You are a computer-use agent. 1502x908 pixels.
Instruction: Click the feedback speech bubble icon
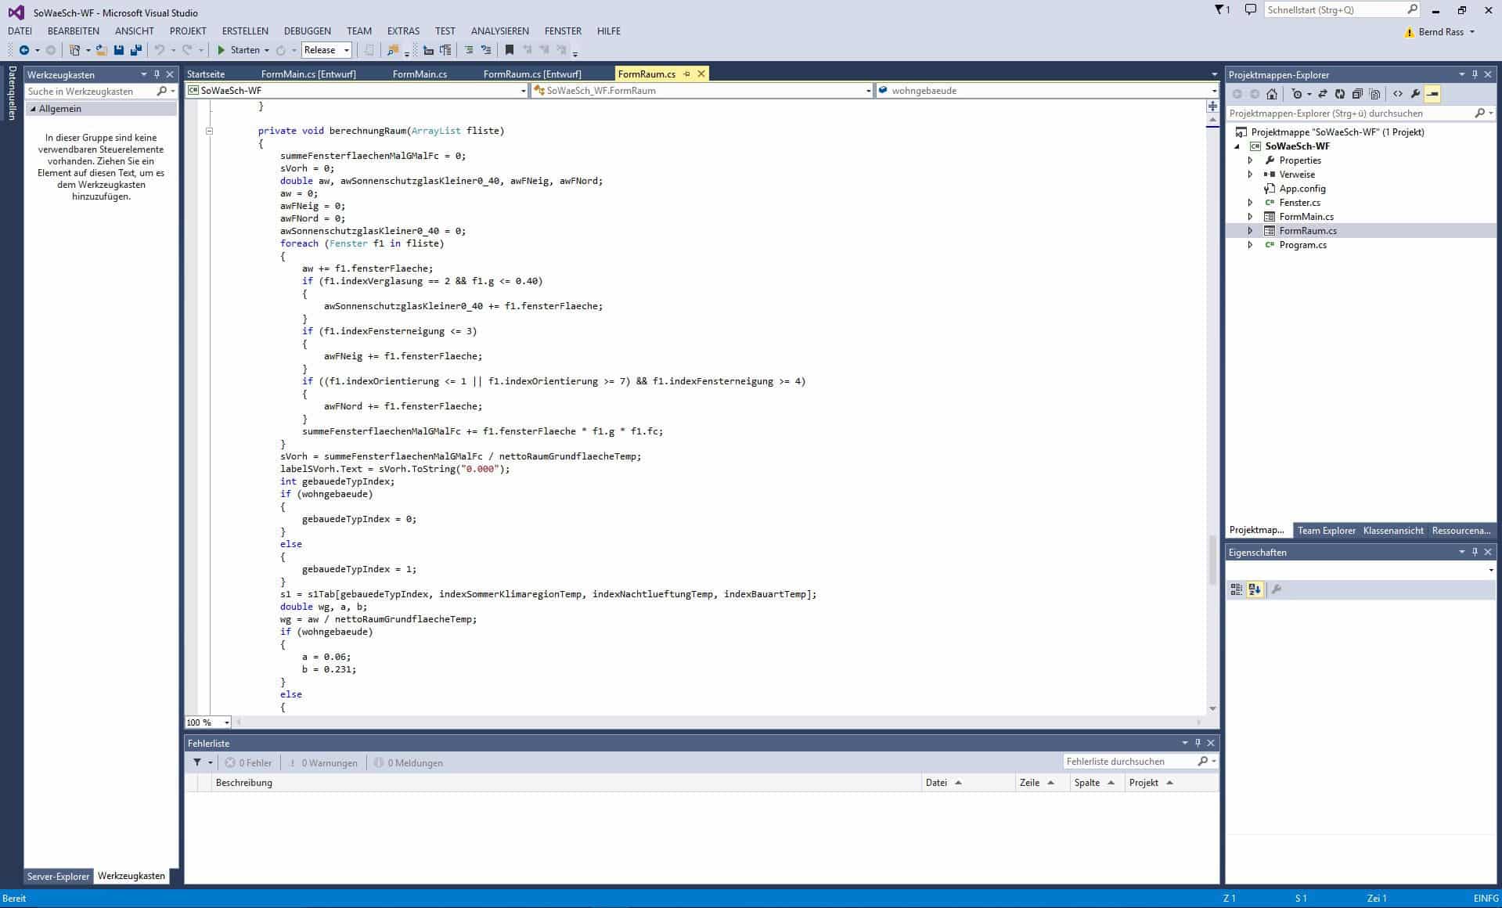coord(1251,9)
